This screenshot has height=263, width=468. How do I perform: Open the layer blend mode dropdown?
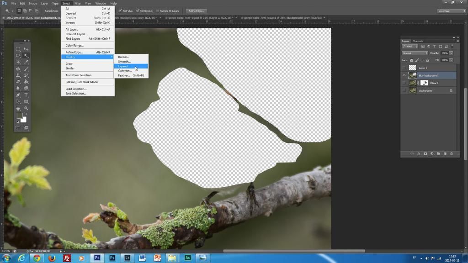[415, 53]
